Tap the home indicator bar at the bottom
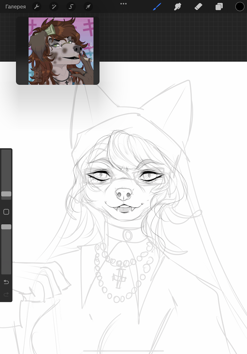The height and width of the screenshot is (354, 247). (123, 351)
